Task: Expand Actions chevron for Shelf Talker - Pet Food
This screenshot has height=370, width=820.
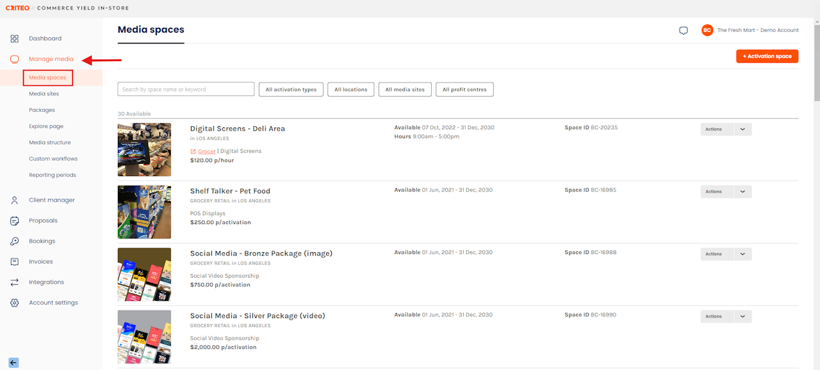Action: [742, 191]
